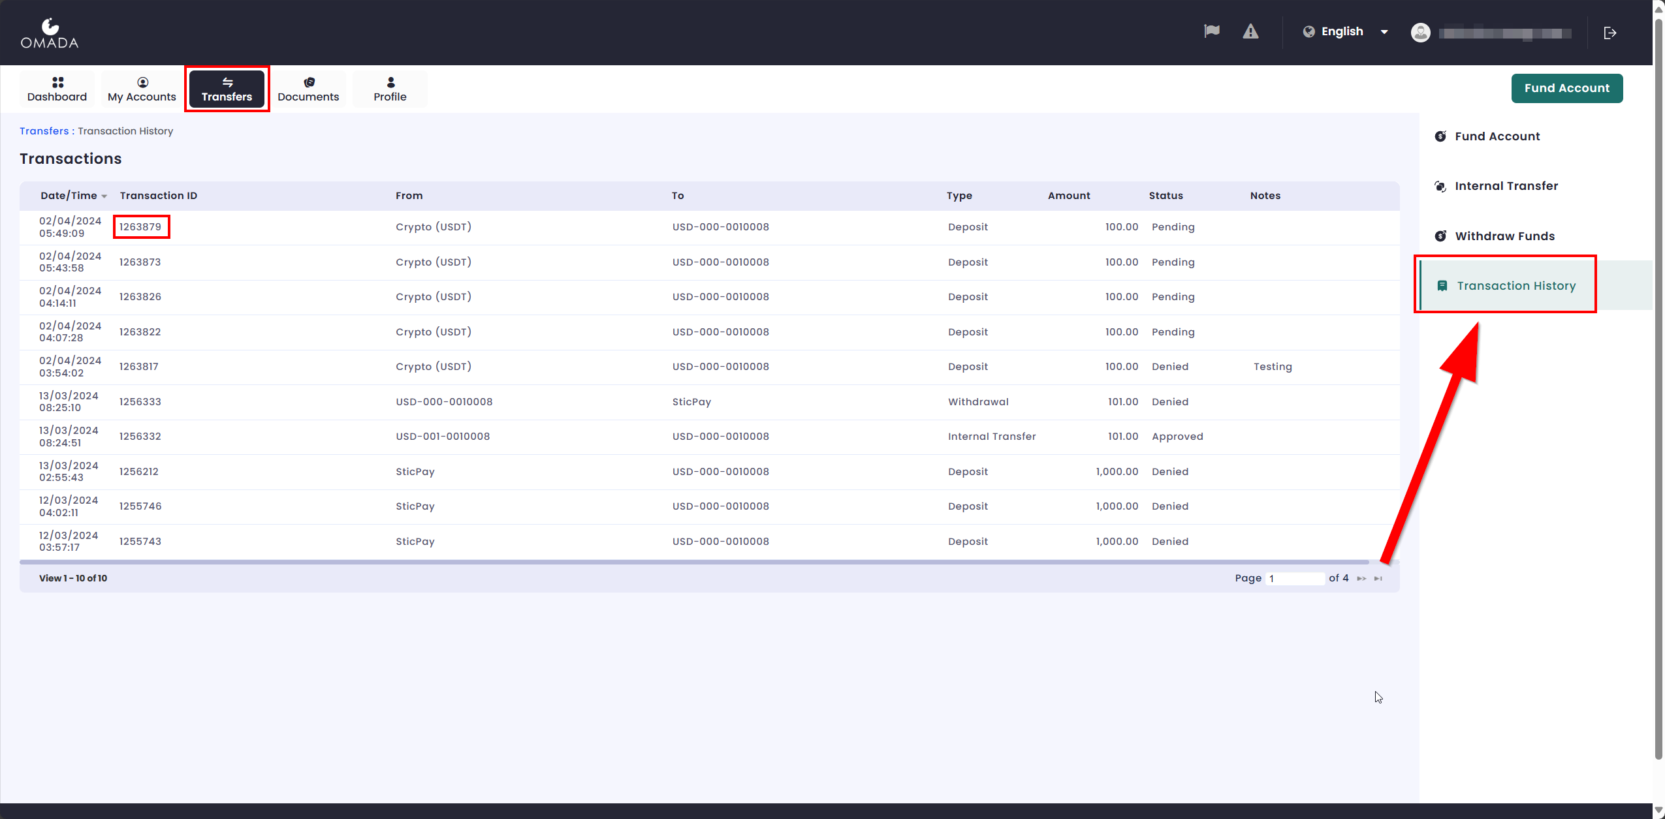Click the page number input field
The height and width of the screenshot is (819, 1665).
[x=1295, y=578]
